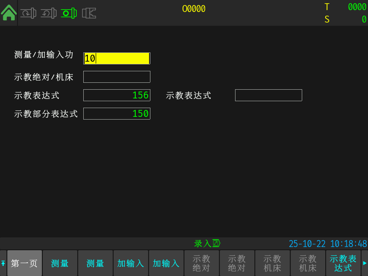
Task: Click the empty right-side 示教表达式 field
Action: (x=269, y=95)
